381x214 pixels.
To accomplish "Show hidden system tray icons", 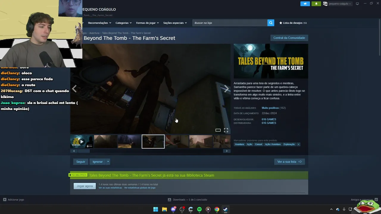I will click(x=331, y=209).
